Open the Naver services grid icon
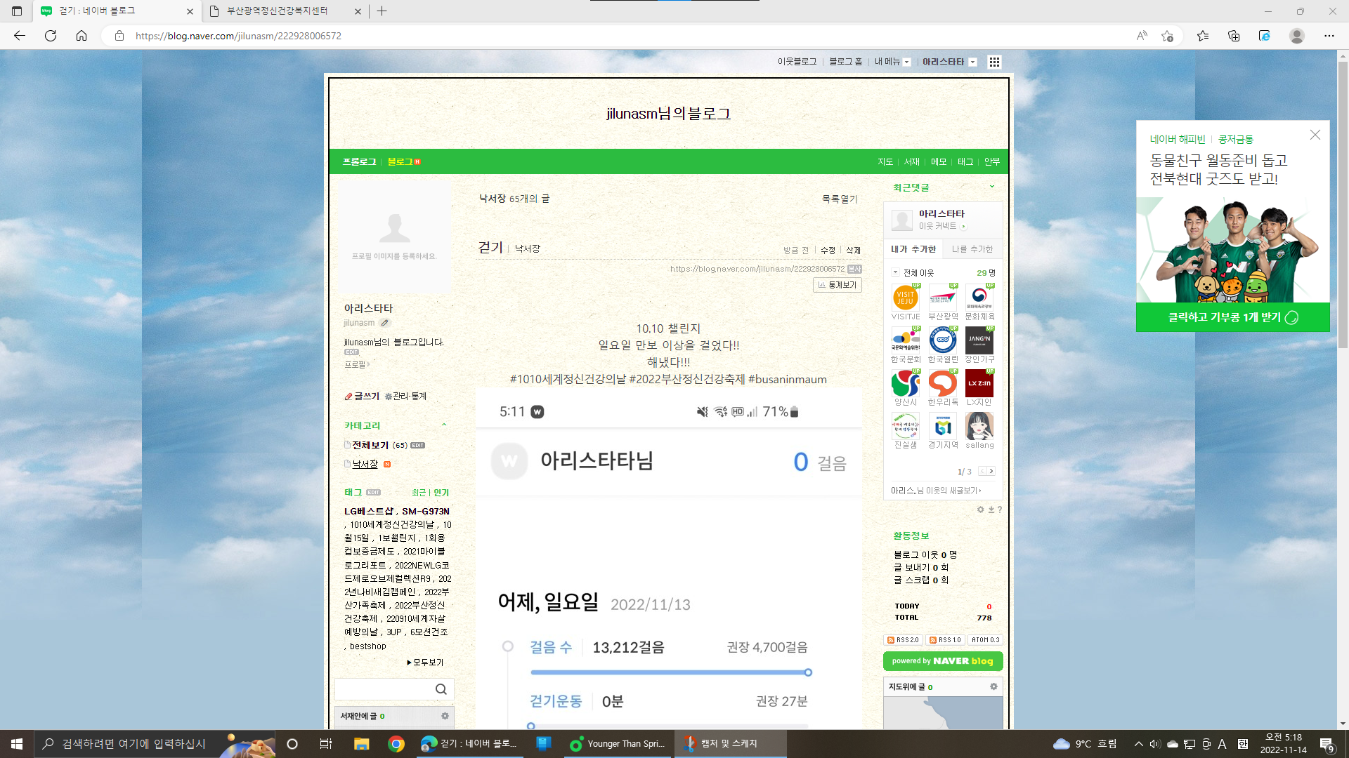The image size is (1349, 758). coord(993,62)
